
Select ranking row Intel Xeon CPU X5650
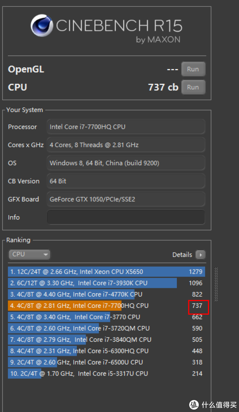pos(106,272)
